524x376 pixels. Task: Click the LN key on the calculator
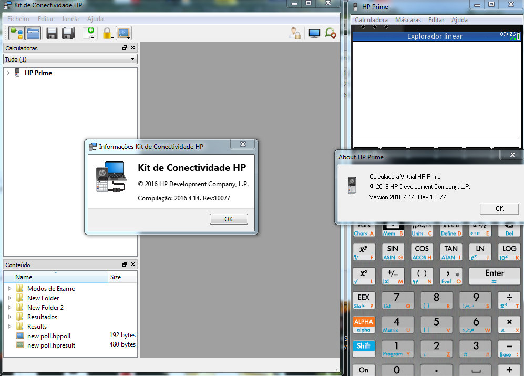pos(480,252)
